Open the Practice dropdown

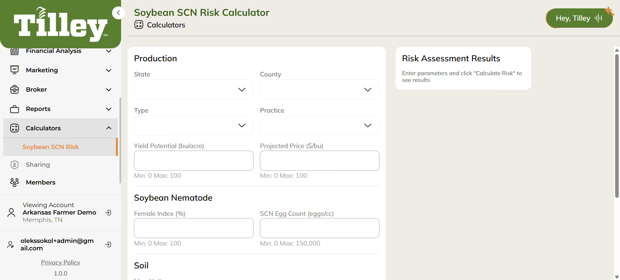pyautogui.click(x=320, y=125)
